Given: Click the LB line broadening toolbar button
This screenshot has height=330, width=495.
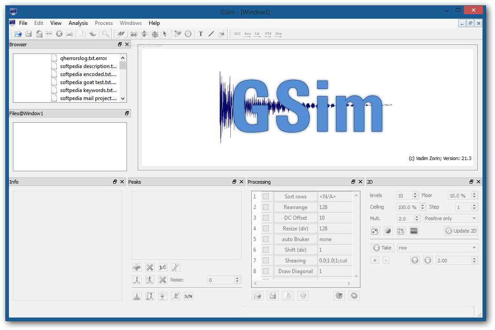Looking at the screenshot, I should 257,34.
